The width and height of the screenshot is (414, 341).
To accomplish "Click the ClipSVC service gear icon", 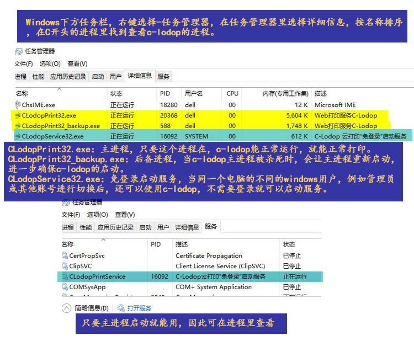I will point(65,266).
